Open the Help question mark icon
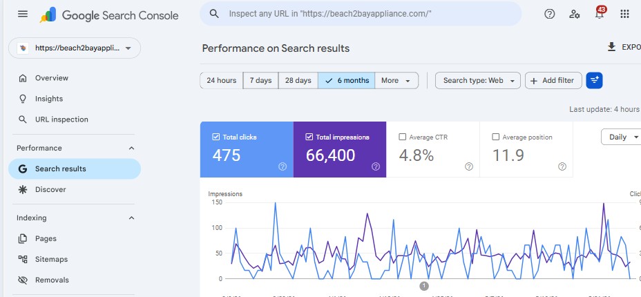 tap(549, 14)
